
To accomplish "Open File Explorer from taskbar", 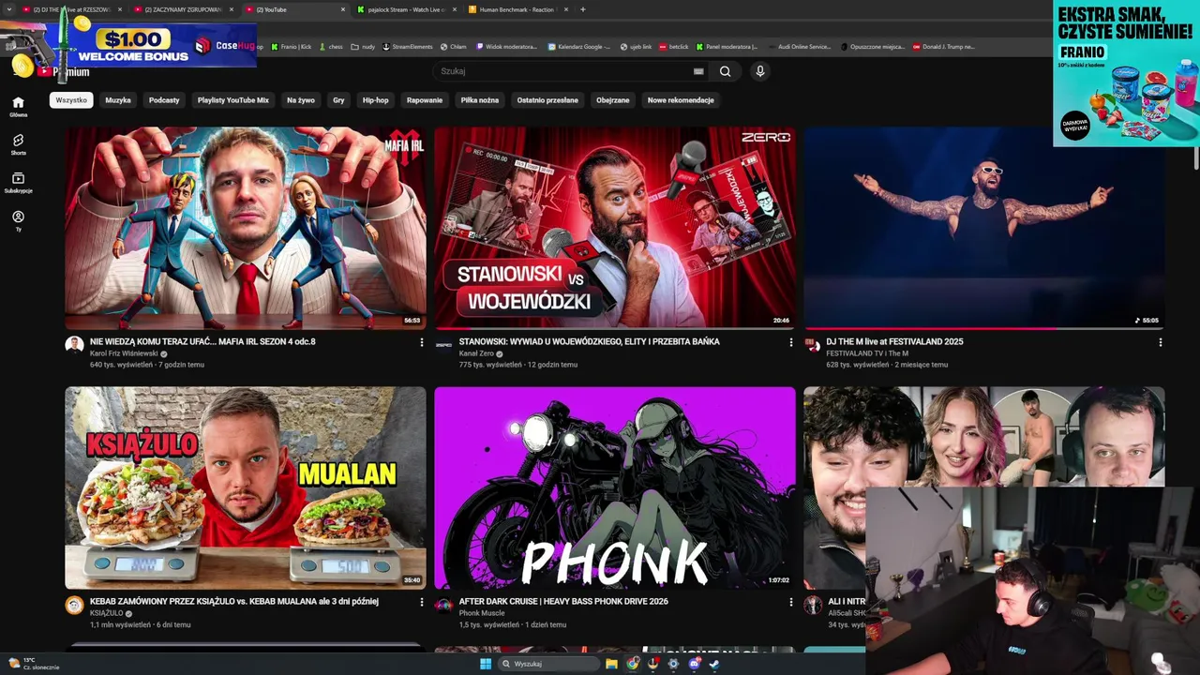I will (611, 664).
